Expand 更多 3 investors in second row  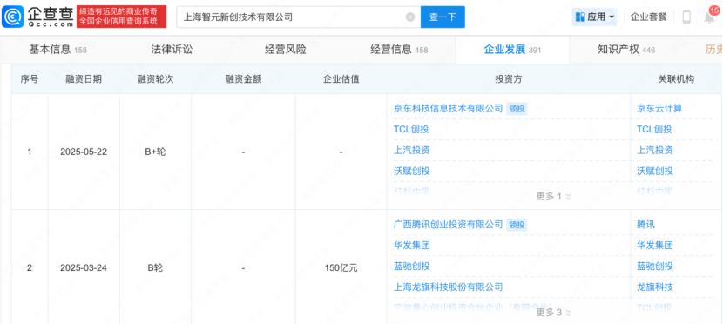(554, 313)
